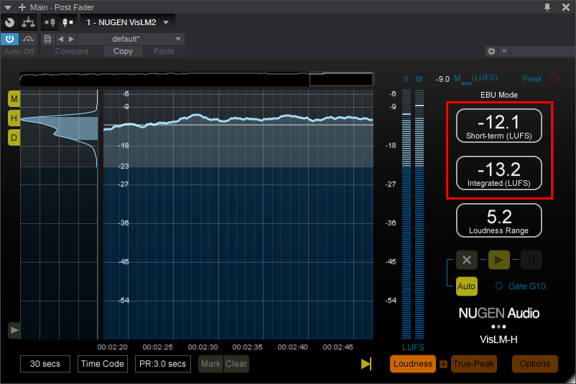
Task: Click the EBU Mode label
Action: point(499,95)
